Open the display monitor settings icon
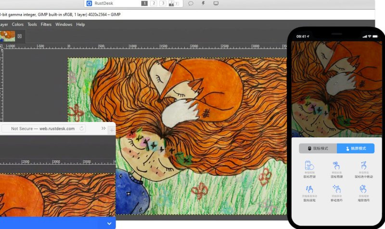This screenshot has width=385, height=229. (216, 3)
